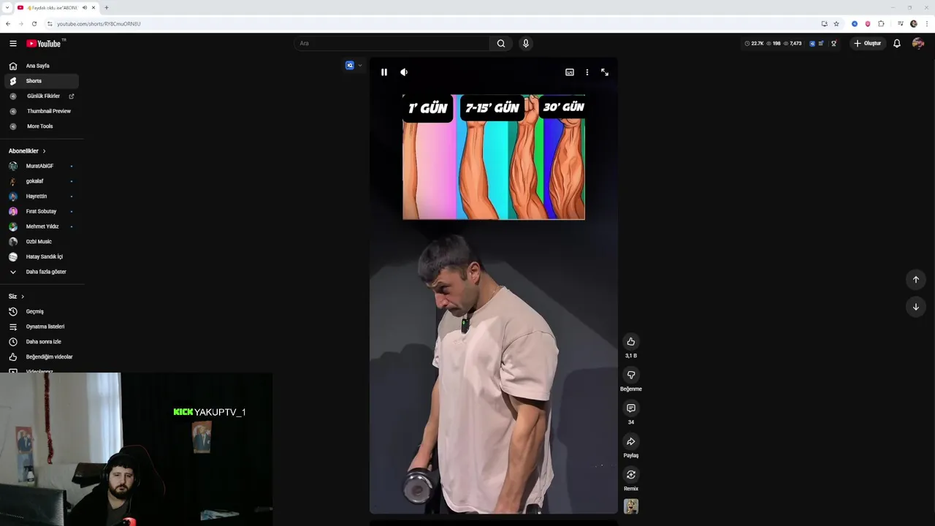935x526 pixels.
Task: Open Hayrettin channel subscription
Action: point(42,197)
